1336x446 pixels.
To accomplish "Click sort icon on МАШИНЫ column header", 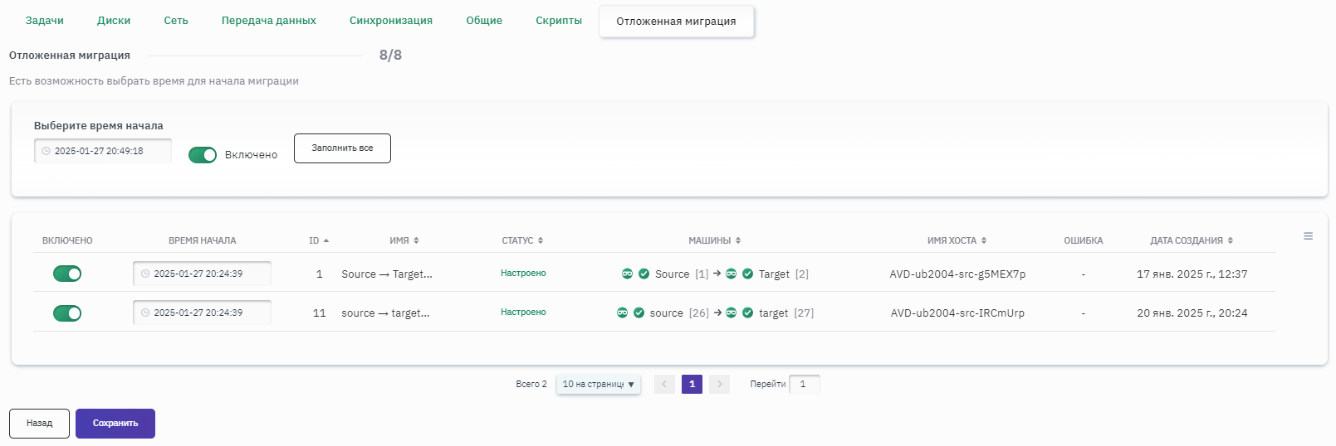I will [x=738, y=240].
